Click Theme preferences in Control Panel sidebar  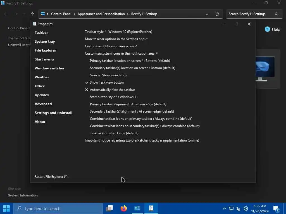tap(19, 38)
